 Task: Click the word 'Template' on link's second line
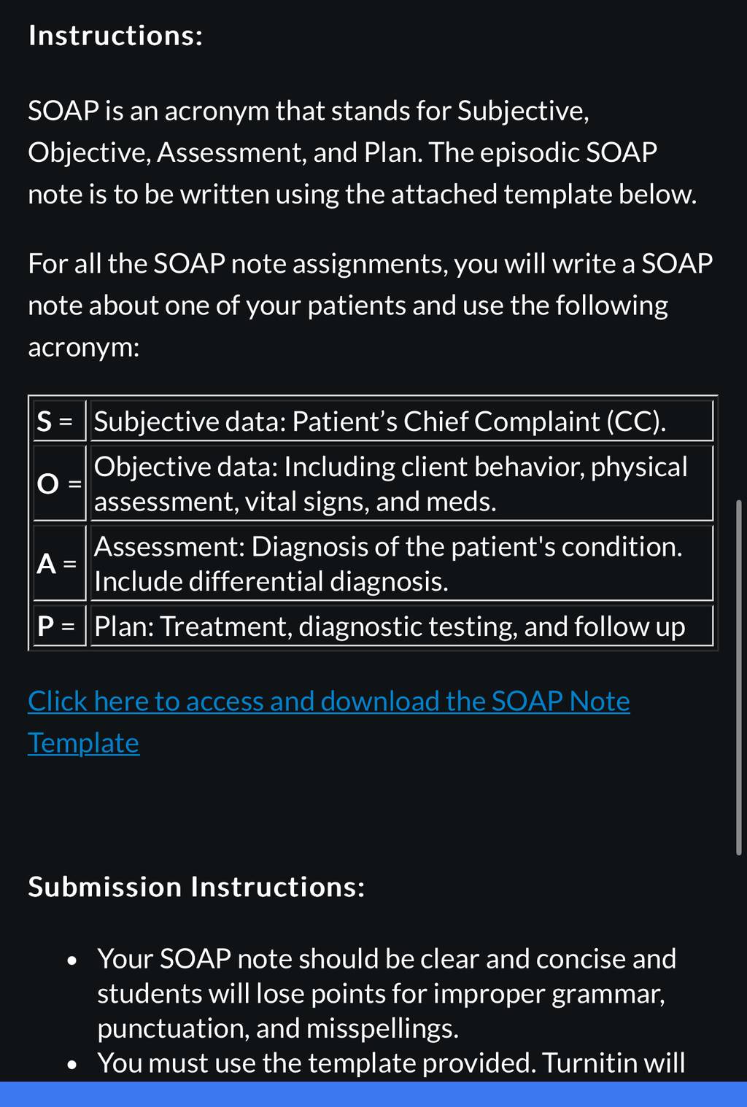pos(83,743)
